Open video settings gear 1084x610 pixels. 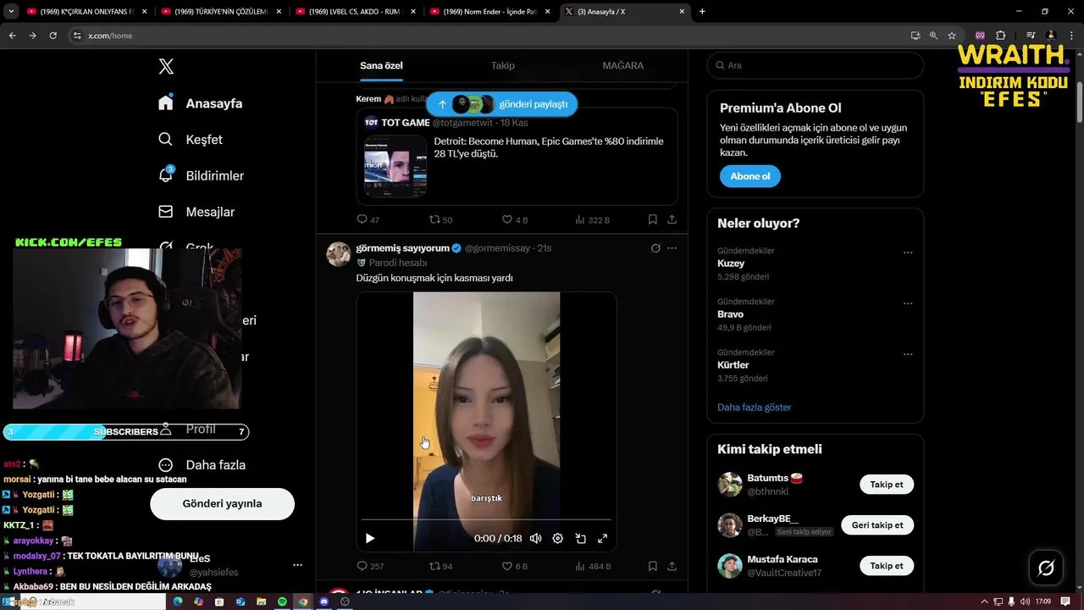tap(557, 538)
